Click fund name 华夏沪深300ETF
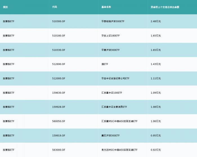This screenshot has width=197, height=157. [111, 50]
